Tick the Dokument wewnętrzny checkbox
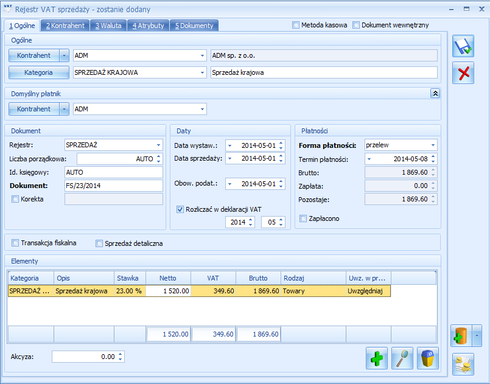This screenshot has width=490, height=384. (x=356, y=25)
